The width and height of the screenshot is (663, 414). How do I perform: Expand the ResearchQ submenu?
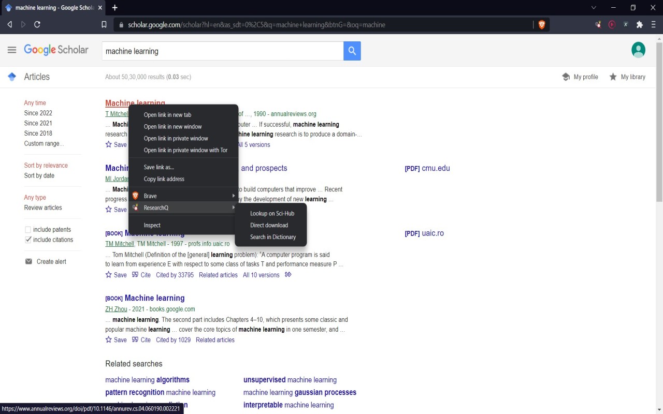tap(156, 208)
